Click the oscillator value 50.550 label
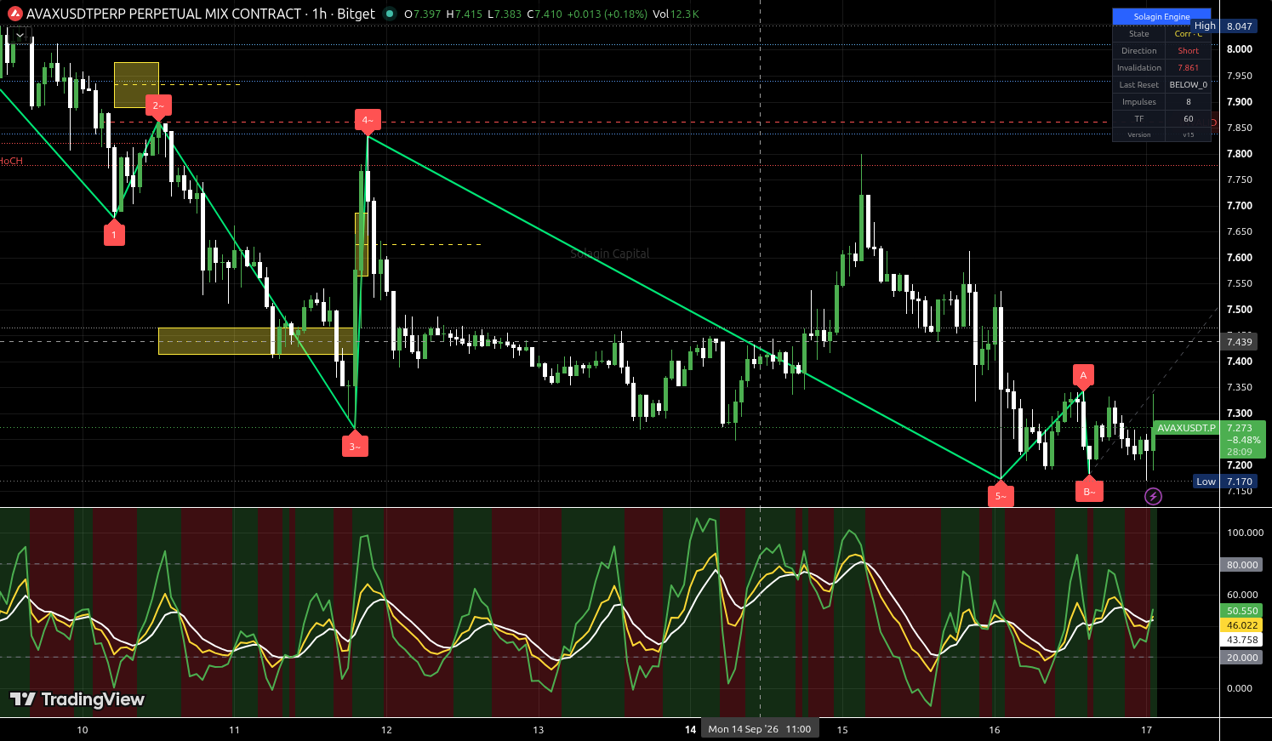This screenshot has height=741, width=1272. [x=1242, y=611]
